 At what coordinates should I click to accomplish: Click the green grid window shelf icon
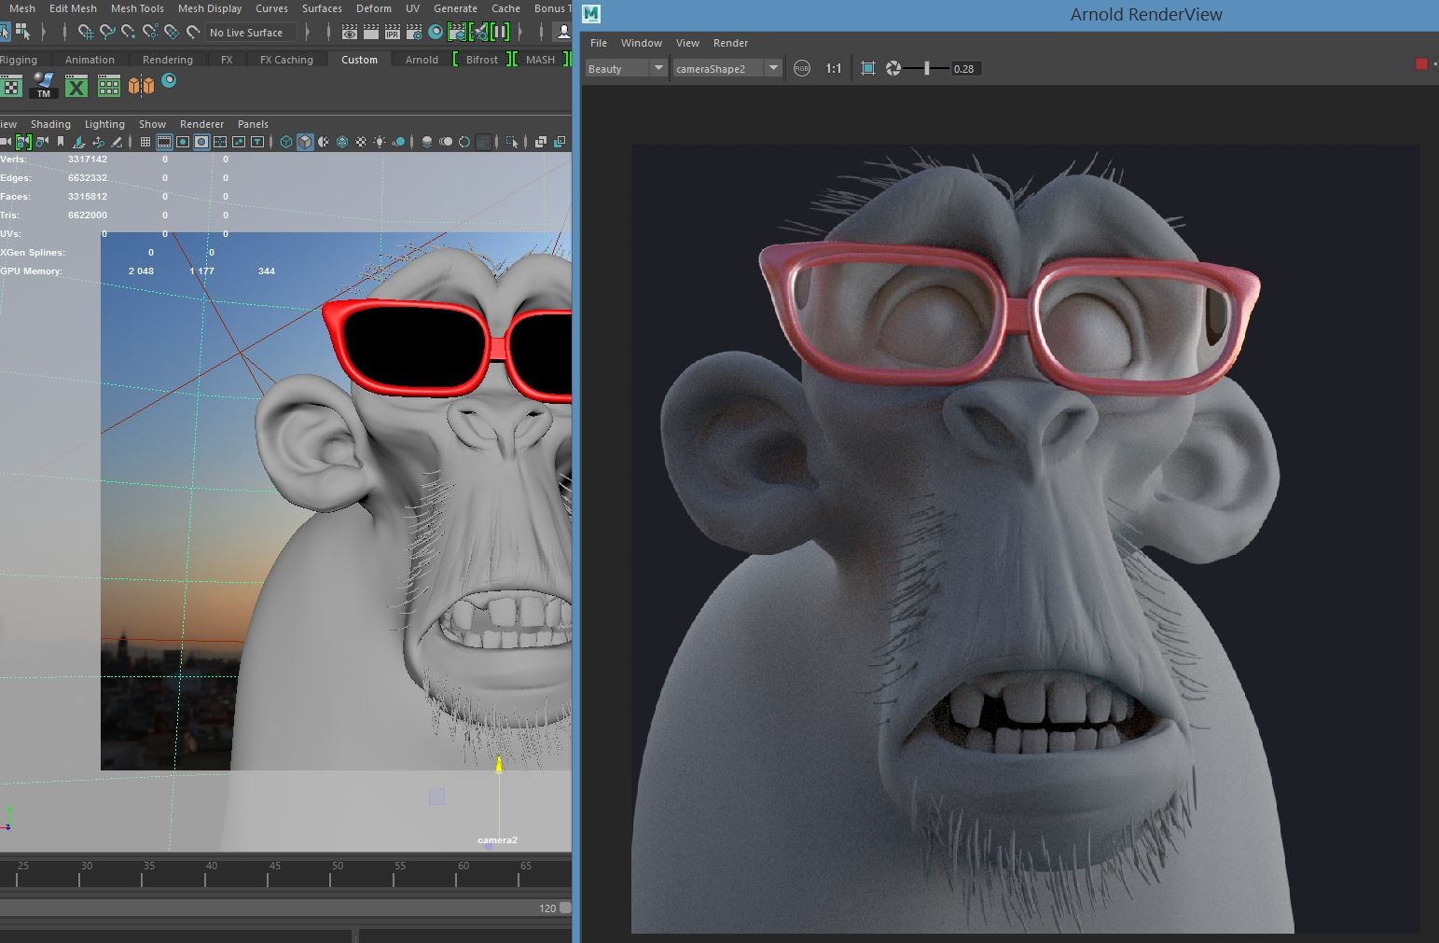tap(109, 87)
